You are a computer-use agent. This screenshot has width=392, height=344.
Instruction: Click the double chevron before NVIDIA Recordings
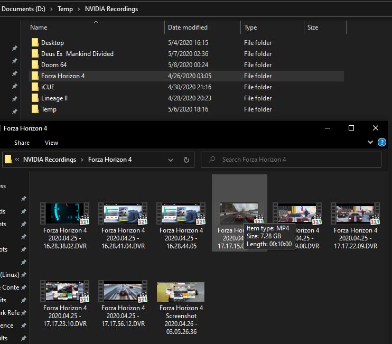(17, 159)
